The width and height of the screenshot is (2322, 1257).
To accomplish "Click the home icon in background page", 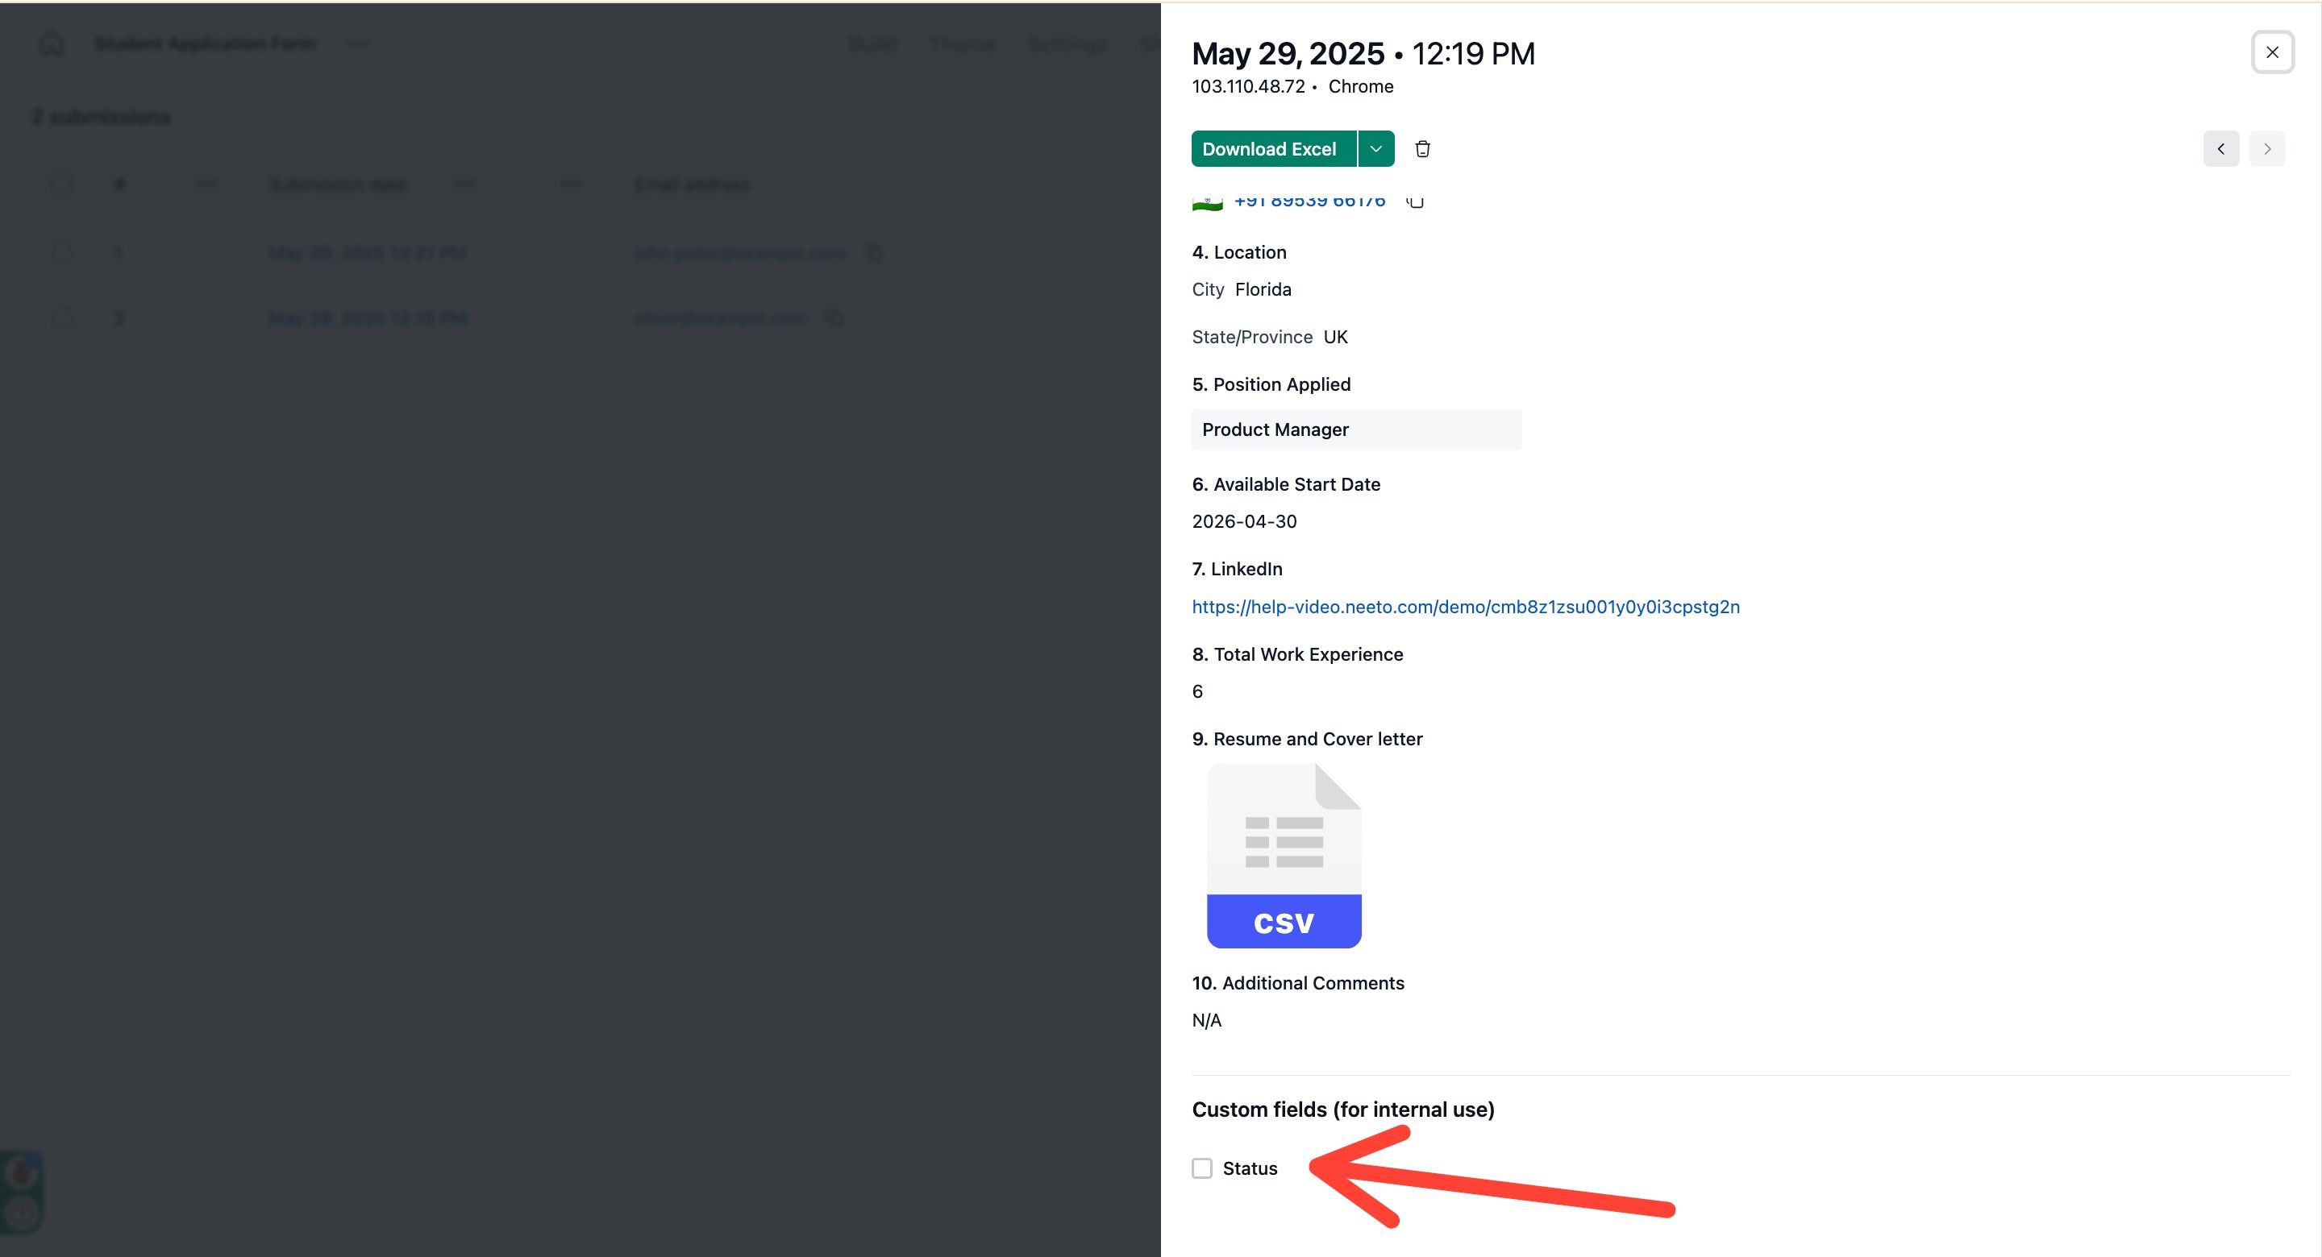I will 52,44.
